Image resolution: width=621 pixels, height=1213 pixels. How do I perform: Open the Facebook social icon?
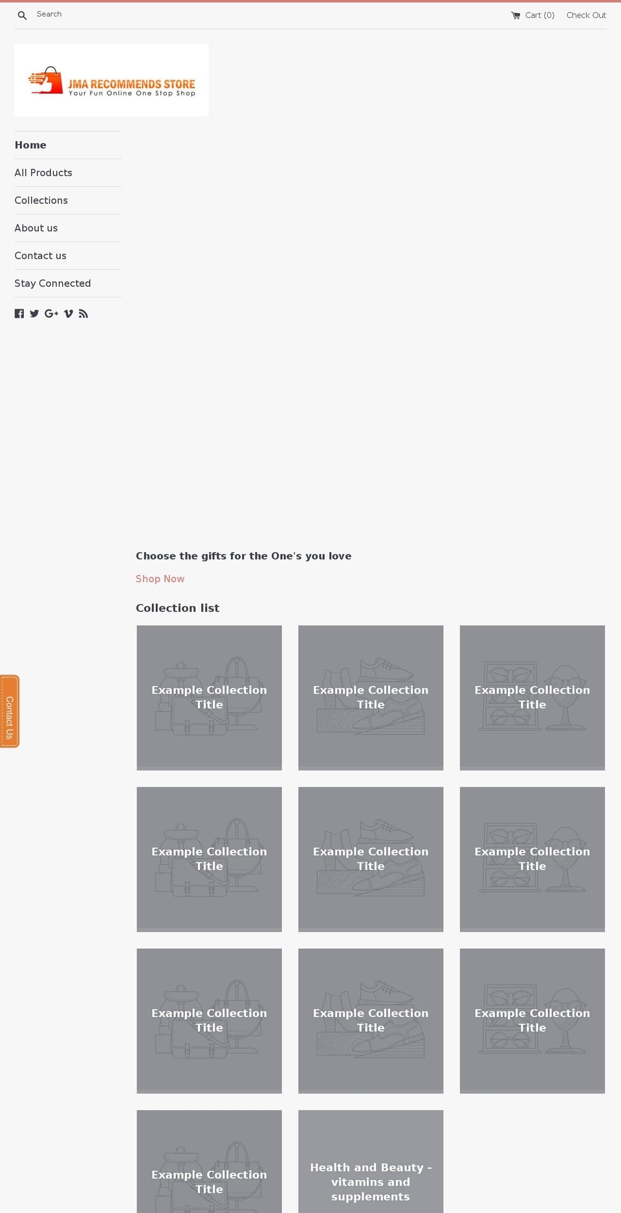[x=19, y=314]
